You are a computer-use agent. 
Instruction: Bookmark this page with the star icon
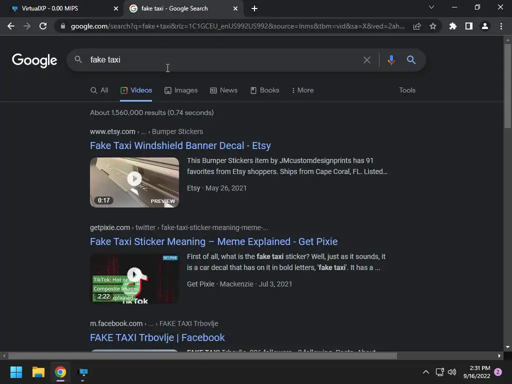(x=433, y=26)
